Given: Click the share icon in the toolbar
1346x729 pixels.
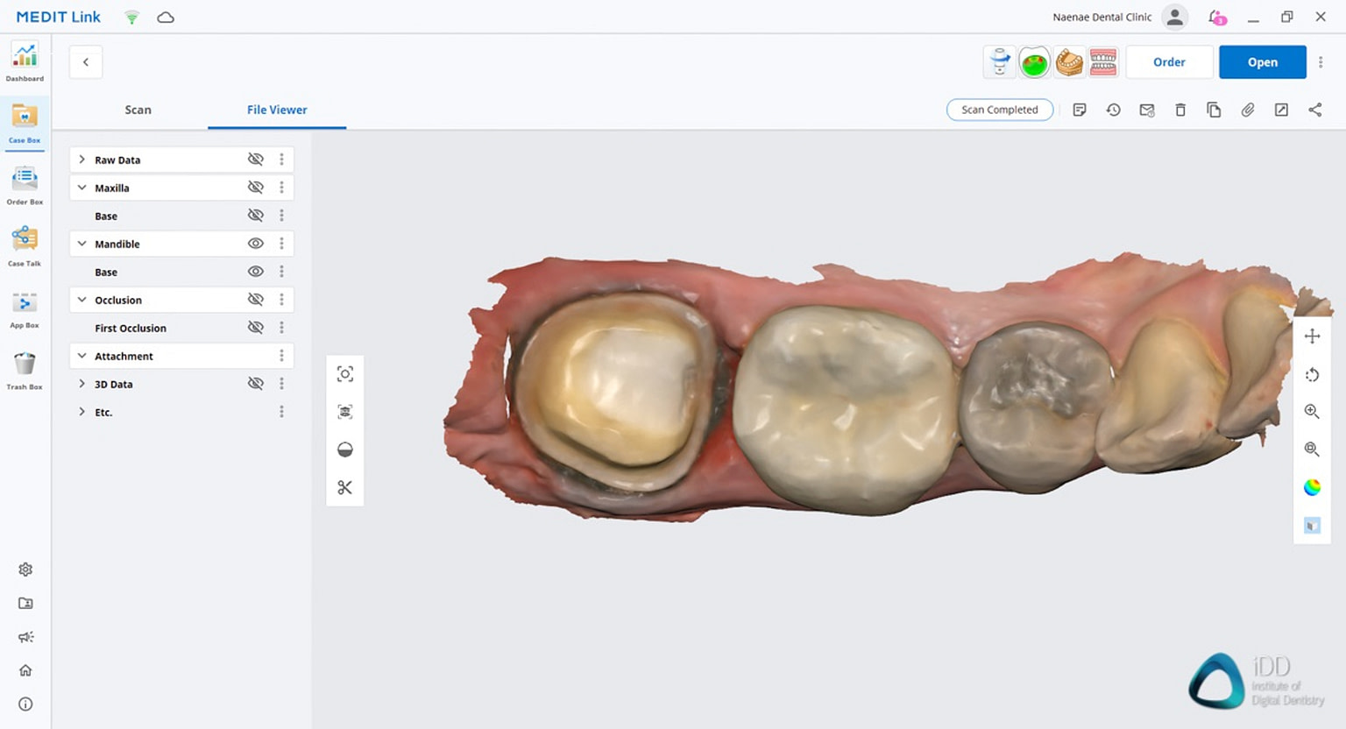Looking at the screenshot, I should pyautogui.click(x=1314, y=110).
